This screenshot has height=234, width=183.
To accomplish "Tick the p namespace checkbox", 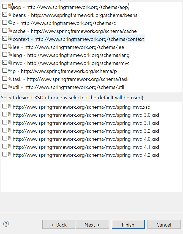I will click(5, 70).
